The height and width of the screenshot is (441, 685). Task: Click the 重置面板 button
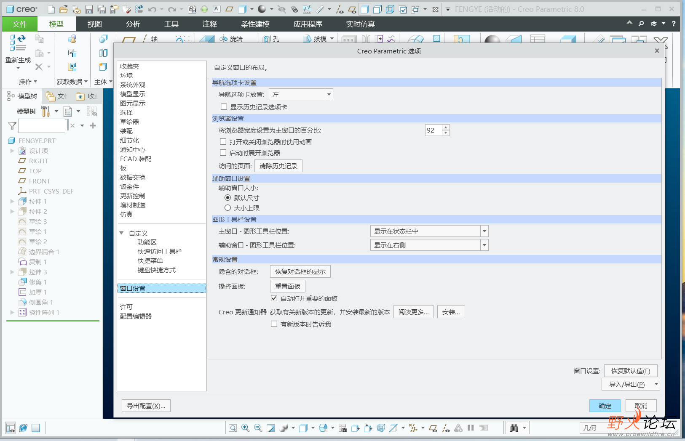point(288,286)
